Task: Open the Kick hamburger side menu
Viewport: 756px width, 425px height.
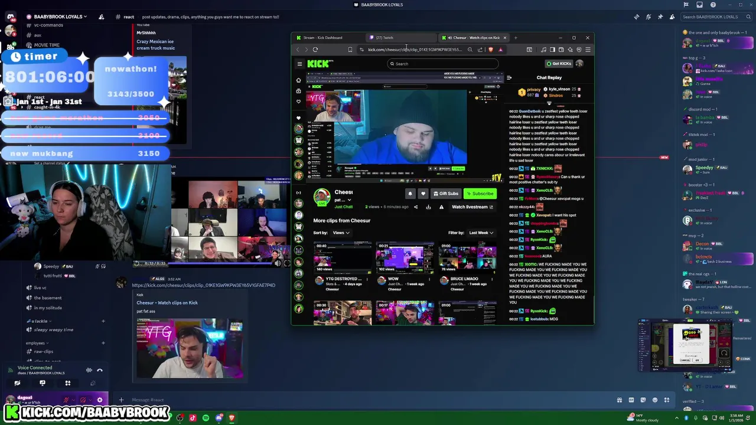Action: coord(299,64)
